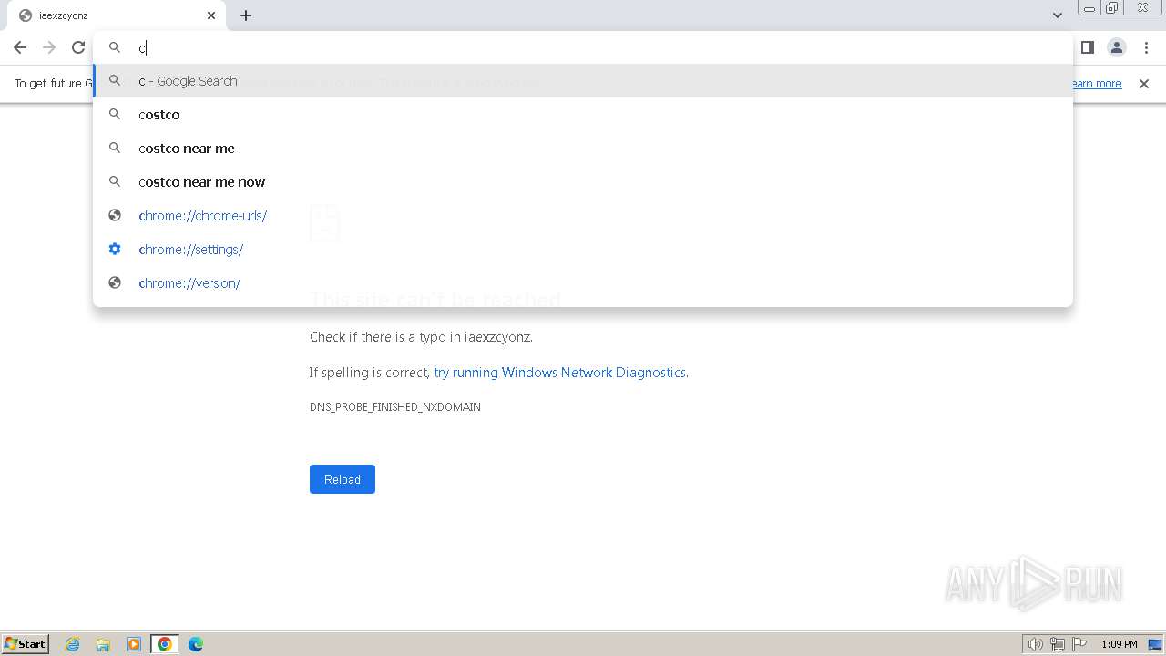
Task: Select the 'costco' suggestion
Action: pyautogui.click(x=583, y=115)
